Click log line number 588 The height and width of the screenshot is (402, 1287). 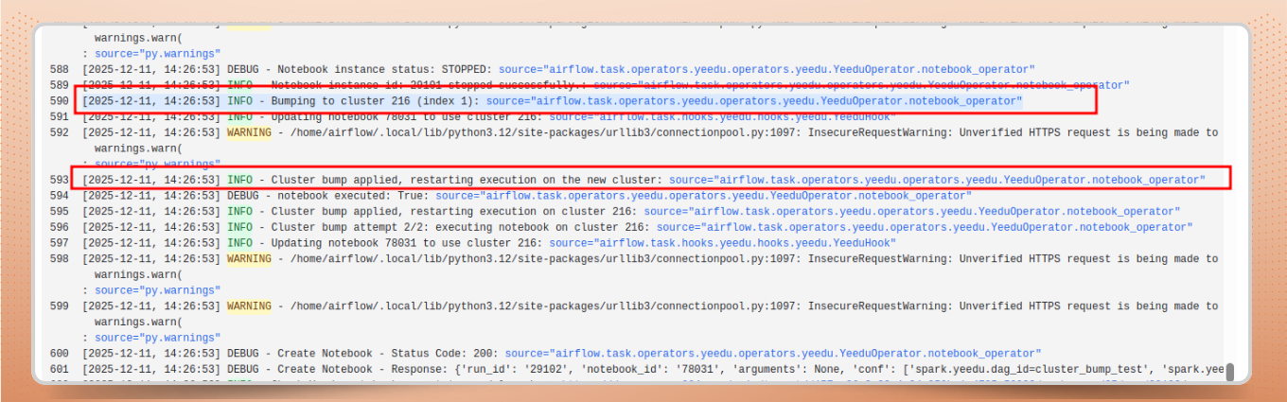pos(60,70)
